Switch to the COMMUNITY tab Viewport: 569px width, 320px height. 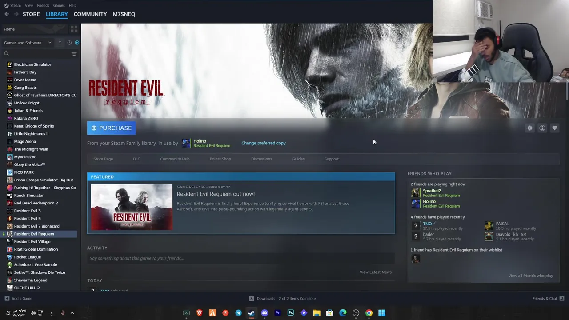[90, 14]
